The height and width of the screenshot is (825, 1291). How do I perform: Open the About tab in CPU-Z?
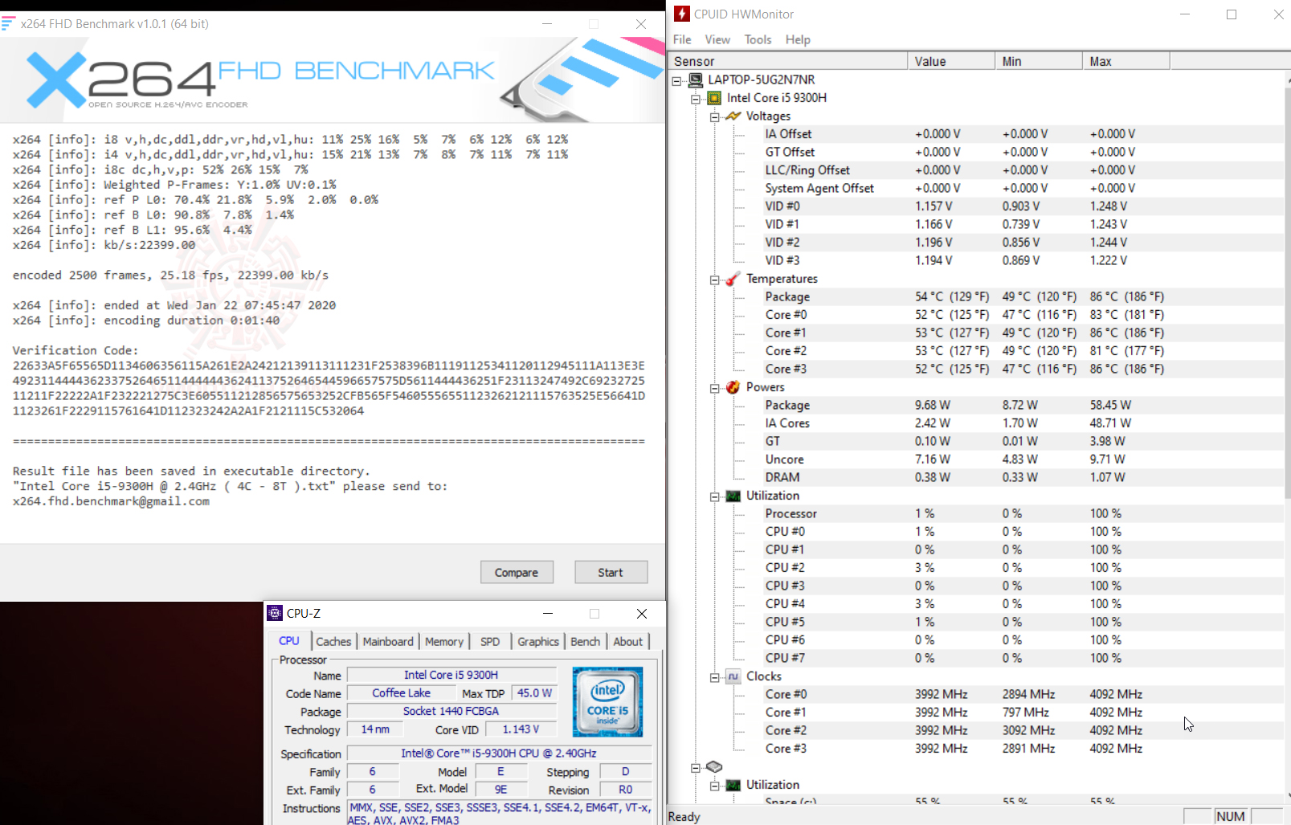(x=628, y=641)
